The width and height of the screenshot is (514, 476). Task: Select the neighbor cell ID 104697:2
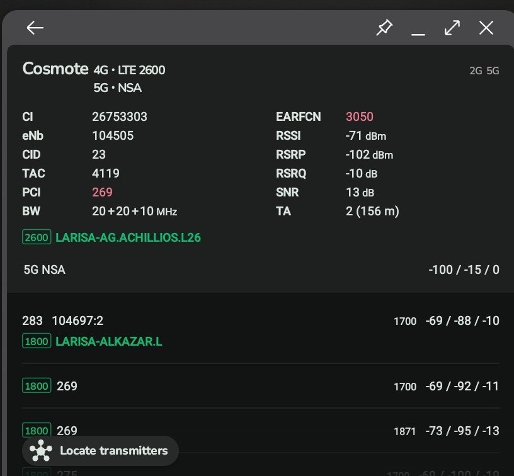click(77, 320)
